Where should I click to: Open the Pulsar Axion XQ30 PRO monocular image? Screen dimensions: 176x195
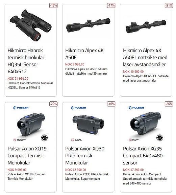click(88, 124)
